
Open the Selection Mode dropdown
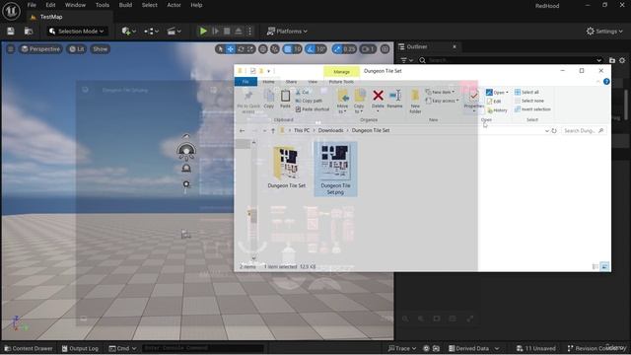[77, 31]
